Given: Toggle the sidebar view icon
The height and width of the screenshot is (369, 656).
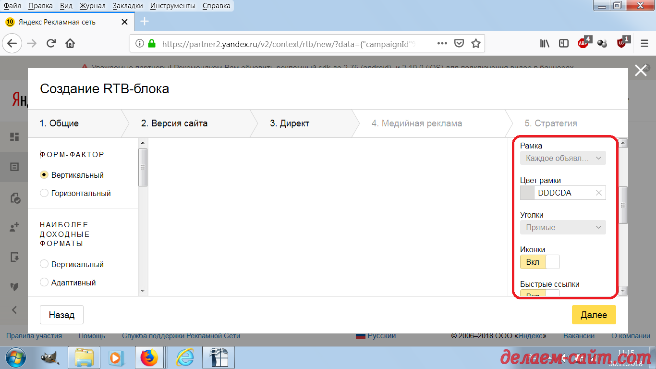Looking at the screenshot, I should pyautogui.click(x=564, y=43).
